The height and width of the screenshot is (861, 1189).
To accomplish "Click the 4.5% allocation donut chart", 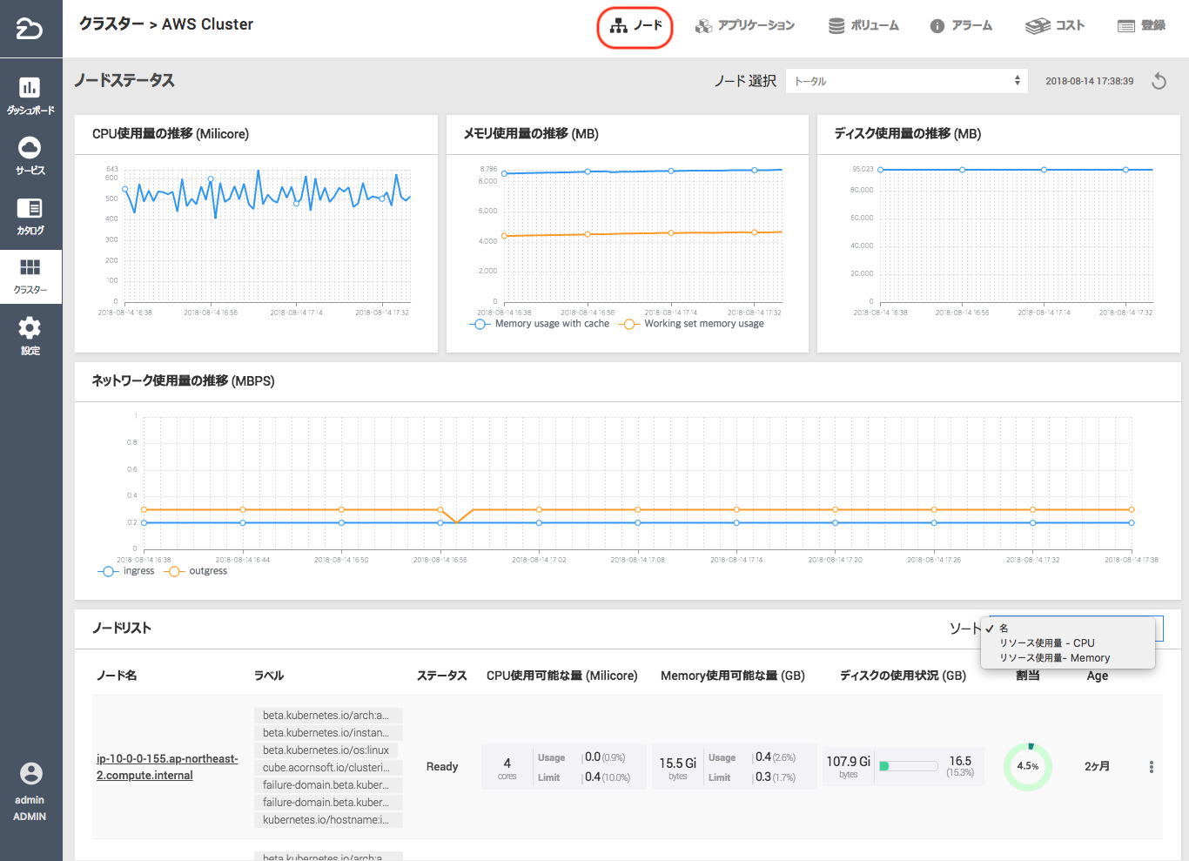I will (1027, 767).
